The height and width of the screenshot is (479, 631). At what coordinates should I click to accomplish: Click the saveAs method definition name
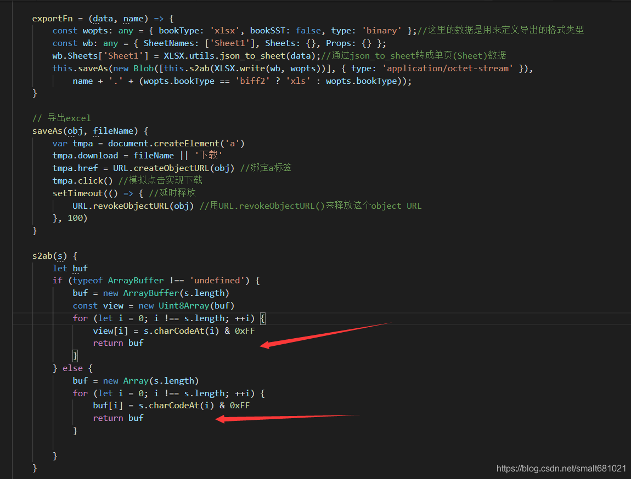click(48, 131)
